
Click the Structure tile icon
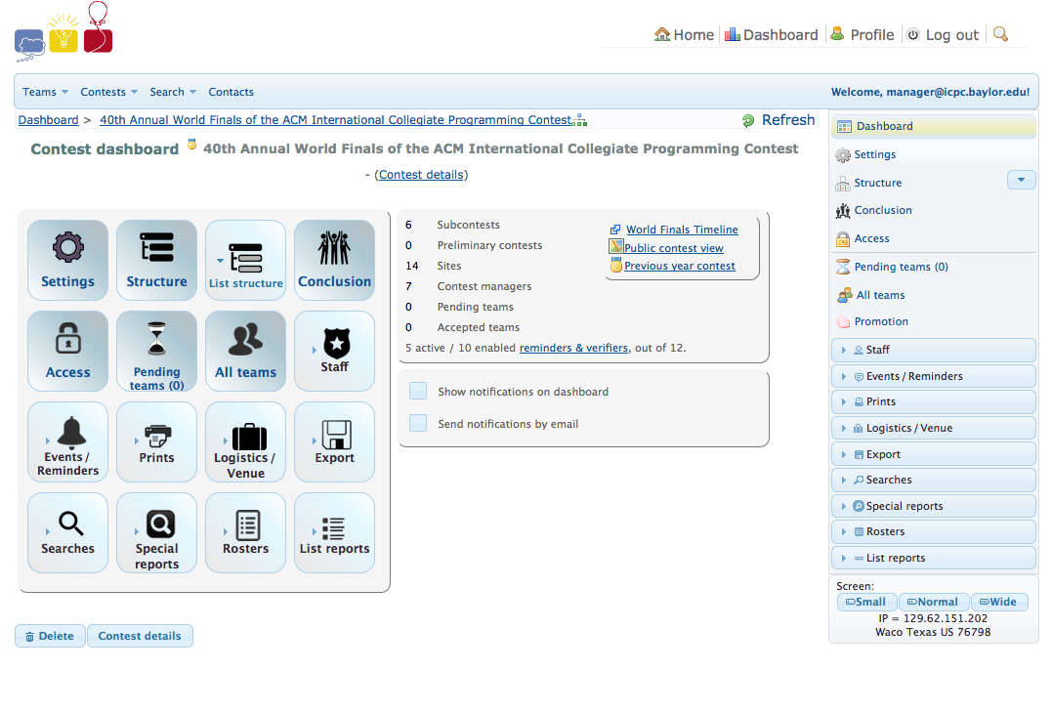156,248
